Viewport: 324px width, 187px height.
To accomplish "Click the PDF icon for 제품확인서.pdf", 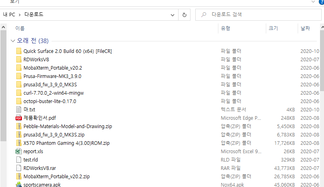I will click(19, 118).
